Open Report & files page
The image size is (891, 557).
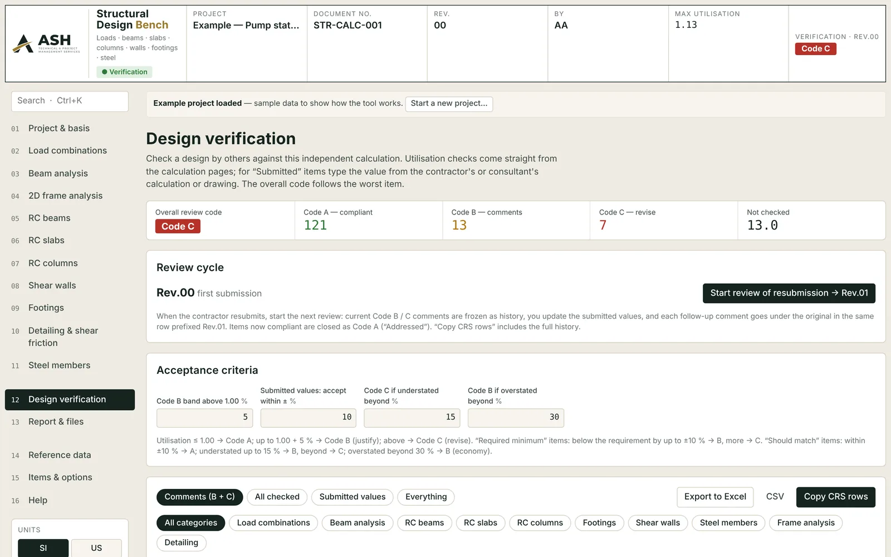pyautogui.click(x=70, y=422)
